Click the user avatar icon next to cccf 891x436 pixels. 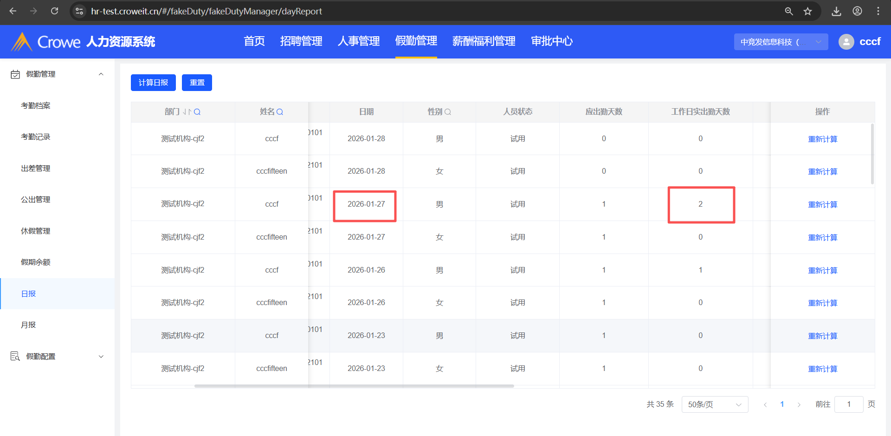point(846,42)
